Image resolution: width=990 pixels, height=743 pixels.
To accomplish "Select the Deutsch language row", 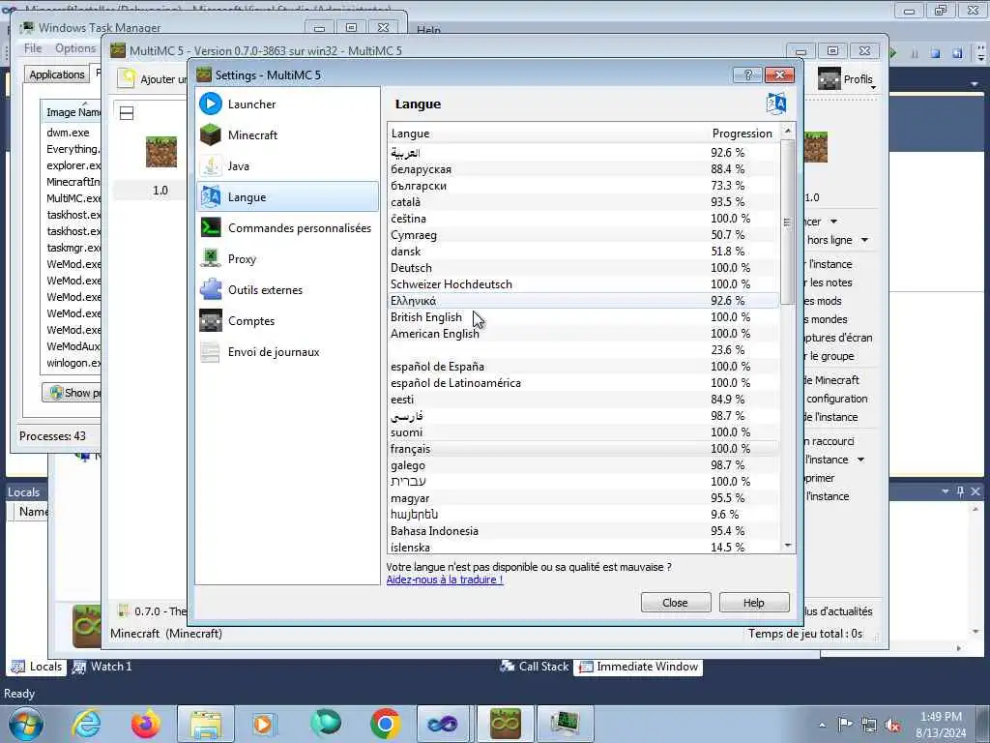I will pyautogui.click(x=583, y=268).
